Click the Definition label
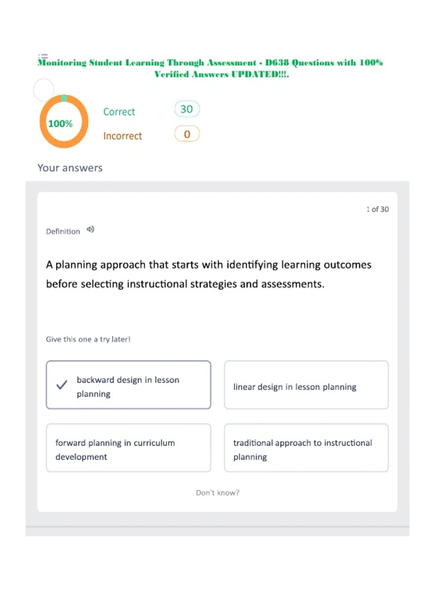This screenshot has height=616, width=434. tap(63, 231)
